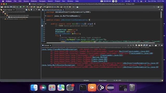The height and width of the screenshot is (93, 166).
Task: Click the task marker on line 12
Action: pyautogui.click(x=42, y=26)
